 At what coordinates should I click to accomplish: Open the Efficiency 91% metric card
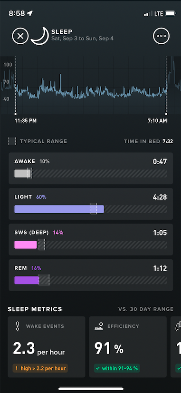(128, 347)
